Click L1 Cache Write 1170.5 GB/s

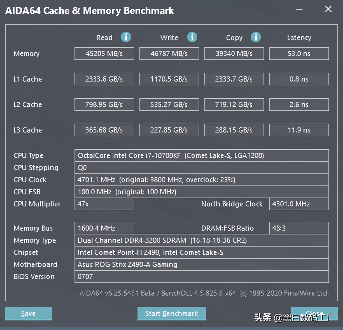(169, 79)
